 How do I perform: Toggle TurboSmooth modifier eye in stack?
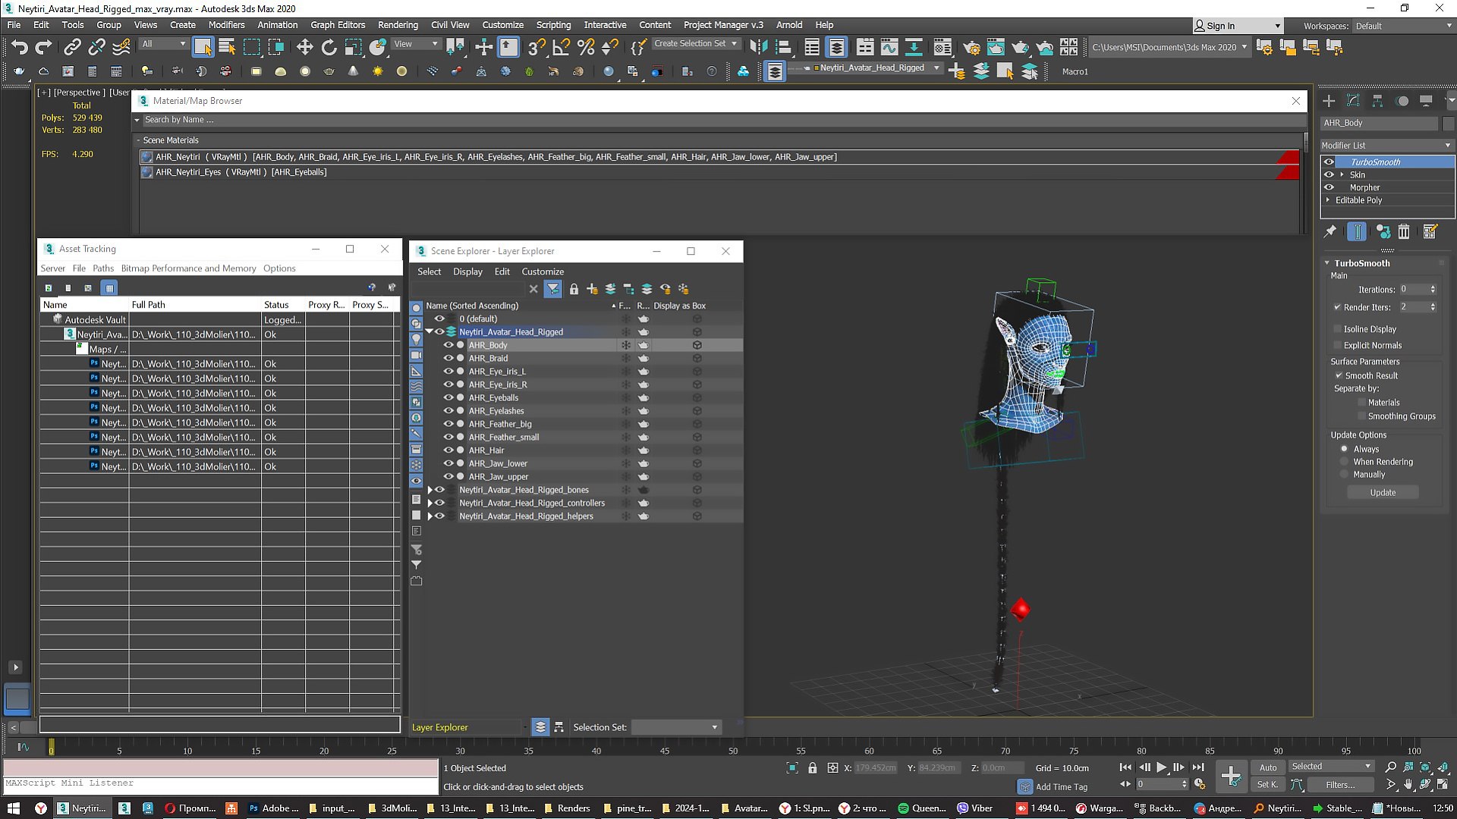(x=1329, y=162)
